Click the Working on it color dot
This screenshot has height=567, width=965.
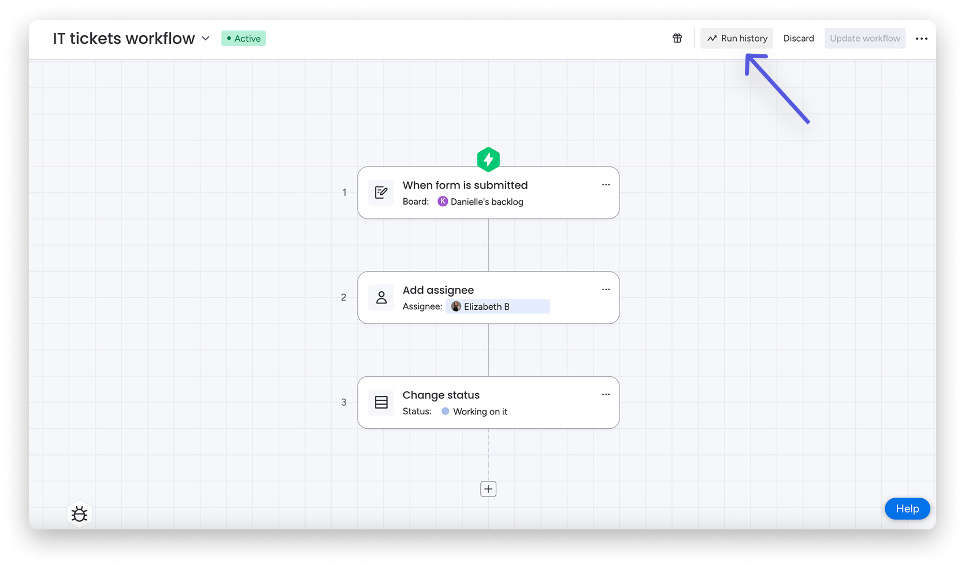[x=446, y=411]
